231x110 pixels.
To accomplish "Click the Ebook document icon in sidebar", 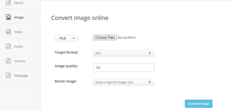I will (x=8, y=3).
